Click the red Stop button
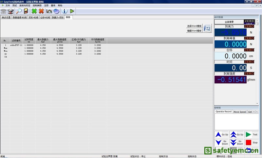Image resolution: width=262 pixels, height=158 pixels. point(252,143)
